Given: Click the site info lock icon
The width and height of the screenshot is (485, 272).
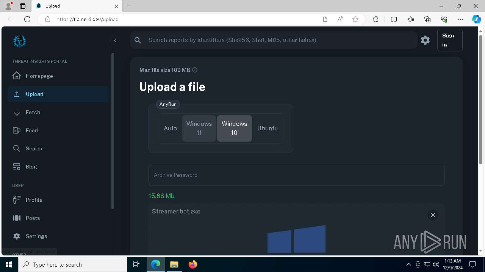Looking at the screenshot, I should click(48, 19).
